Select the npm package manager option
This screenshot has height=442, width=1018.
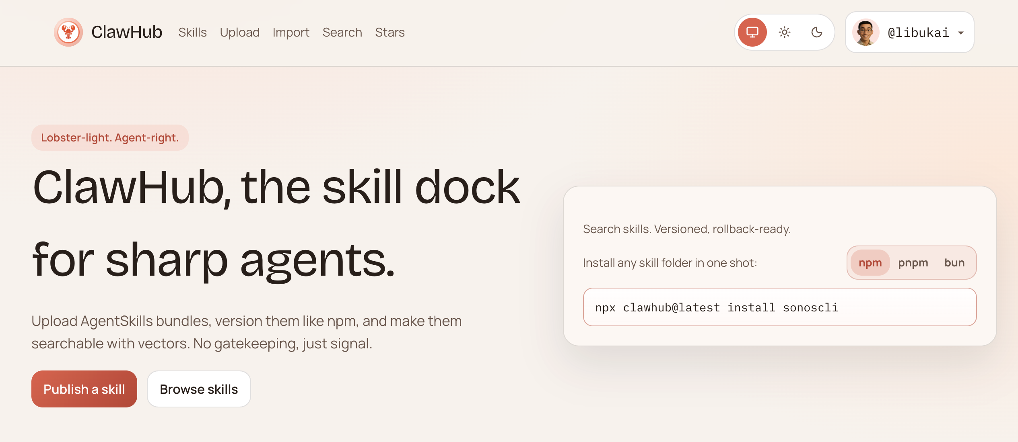tap(870, 262)
